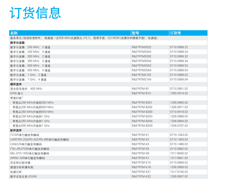The height and width of the screenshot is (179, 226).
Task: Click model R&S RTM2032
Action: 141,56
